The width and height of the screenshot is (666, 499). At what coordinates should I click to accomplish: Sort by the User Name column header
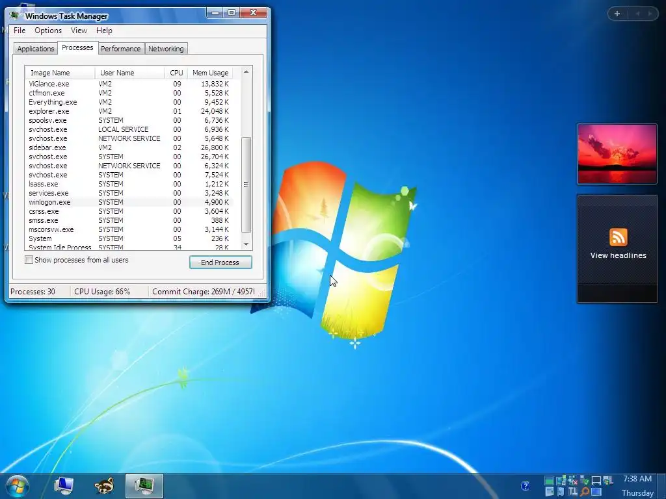coord(129,73)
